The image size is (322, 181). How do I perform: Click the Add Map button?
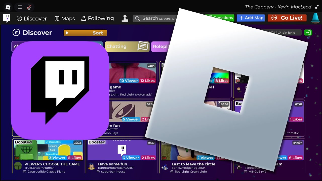pos(251,18)
